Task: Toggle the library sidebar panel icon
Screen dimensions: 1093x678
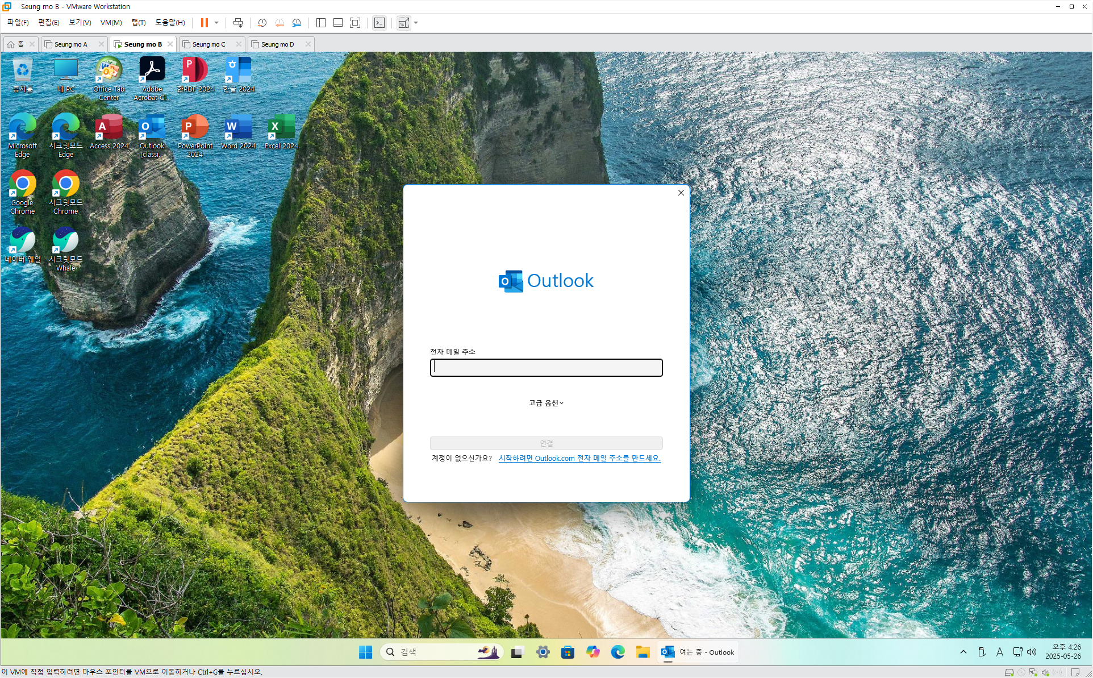Action: [321, 23]
